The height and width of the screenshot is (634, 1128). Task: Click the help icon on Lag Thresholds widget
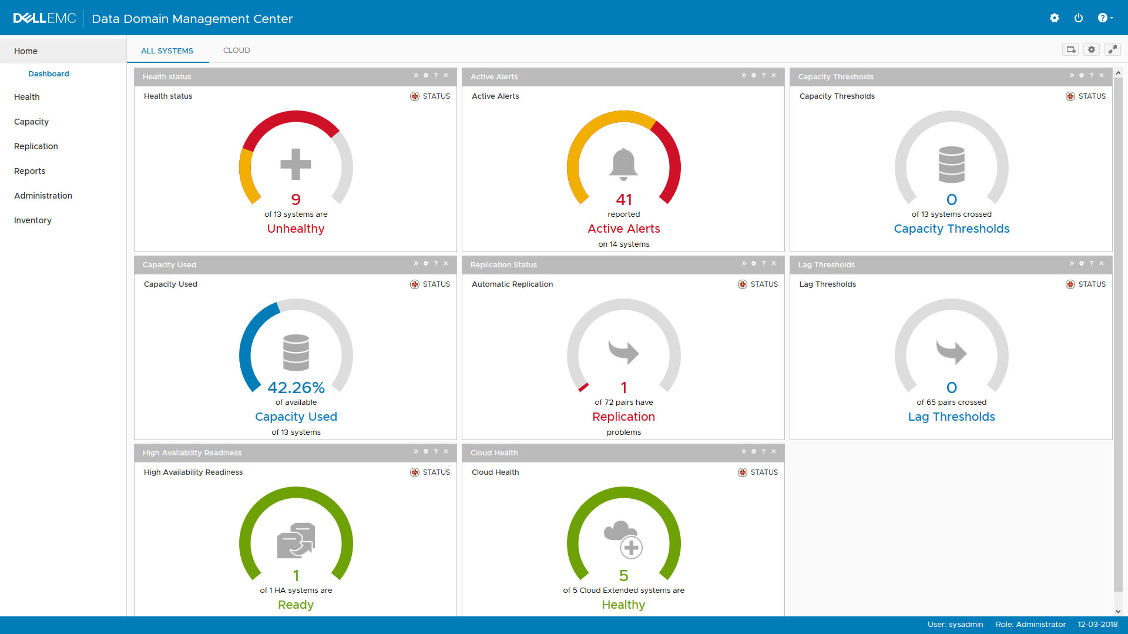point(1091,263)
